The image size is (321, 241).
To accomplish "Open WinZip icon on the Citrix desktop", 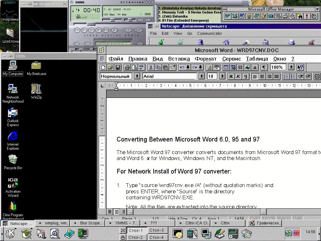I will [x=36, y=91].
